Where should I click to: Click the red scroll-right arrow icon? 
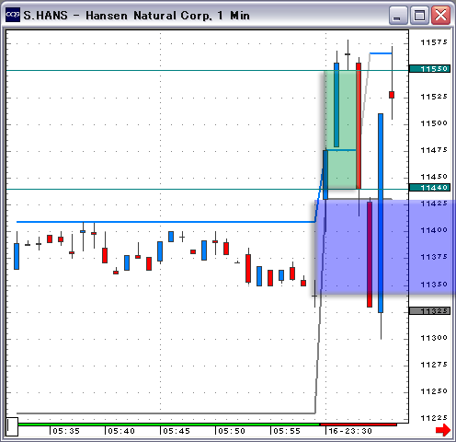(443, 430)
